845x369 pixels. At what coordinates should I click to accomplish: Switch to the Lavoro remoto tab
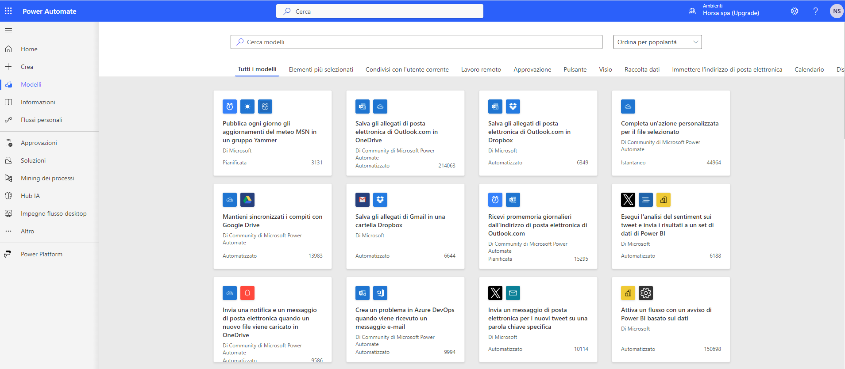coord(481,69)
